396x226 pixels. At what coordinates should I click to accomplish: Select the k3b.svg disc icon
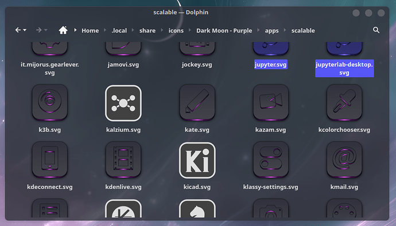pos(50,102)
